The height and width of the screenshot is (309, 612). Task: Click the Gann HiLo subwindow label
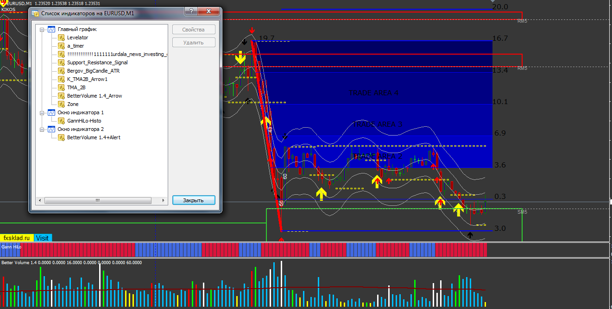click(11, 247)
